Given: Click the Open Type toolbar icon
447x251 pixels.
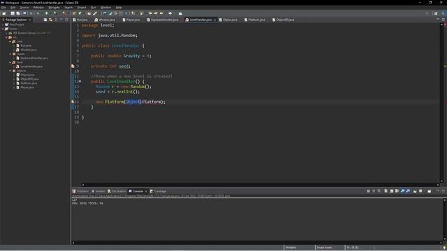Looking at the screenshot, I should coord(89,13).
